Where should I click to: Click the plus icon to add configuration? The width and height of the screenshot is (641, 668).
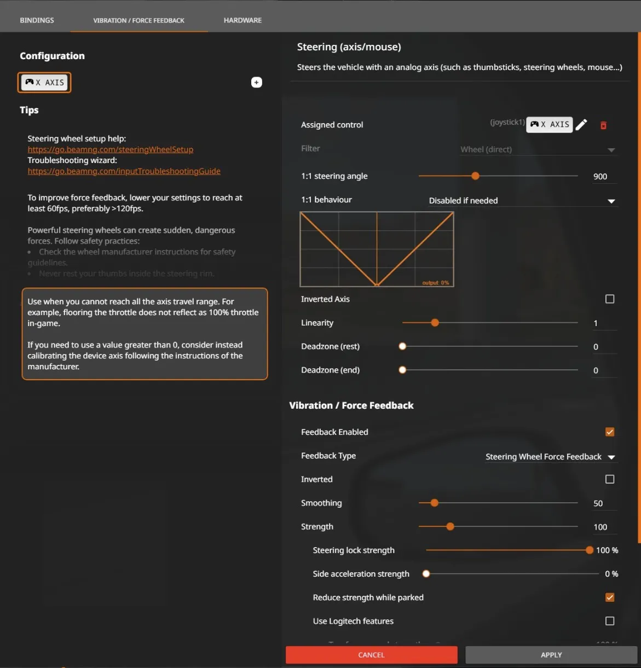(256, 82)
